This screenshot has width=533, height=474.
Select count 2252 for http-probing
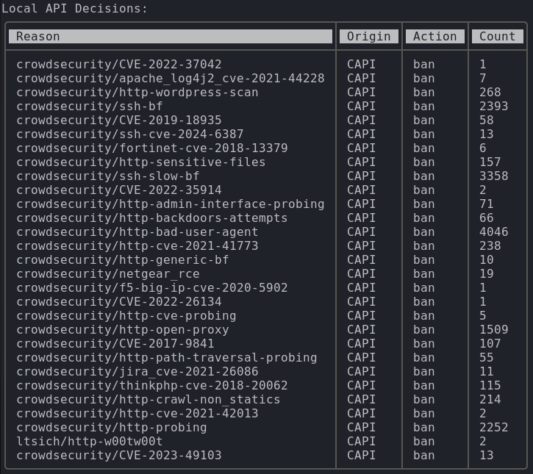pos(494,428)
